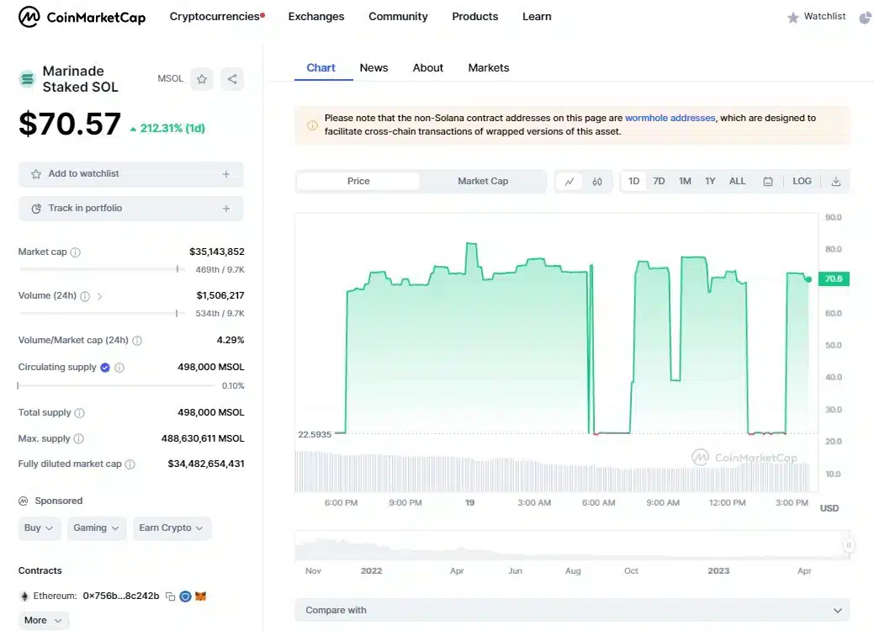Viewport: 874px width, 631px height.
Task: Show Volume/Market cap info icon
Action: [x=137, y=341]
